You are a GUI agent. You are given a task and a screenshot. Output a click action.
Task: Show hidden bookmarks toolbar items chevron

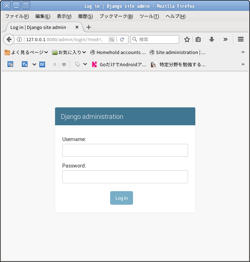243,52
